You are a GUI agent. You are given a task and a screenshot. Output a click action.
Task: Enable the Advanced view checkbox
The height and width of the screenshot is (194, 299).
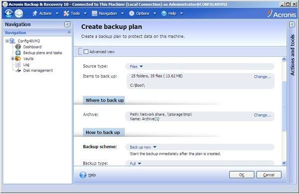pos(86,52)
